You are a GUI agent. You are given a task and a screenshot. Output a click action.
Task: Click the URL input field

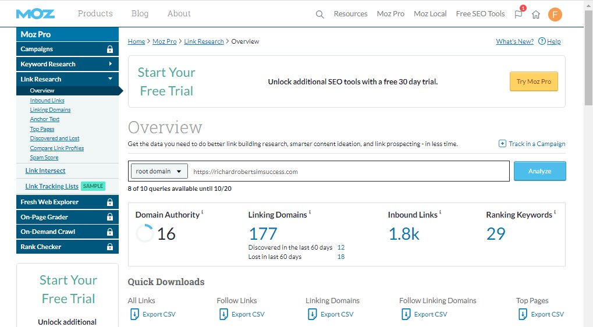pos(349,172)
